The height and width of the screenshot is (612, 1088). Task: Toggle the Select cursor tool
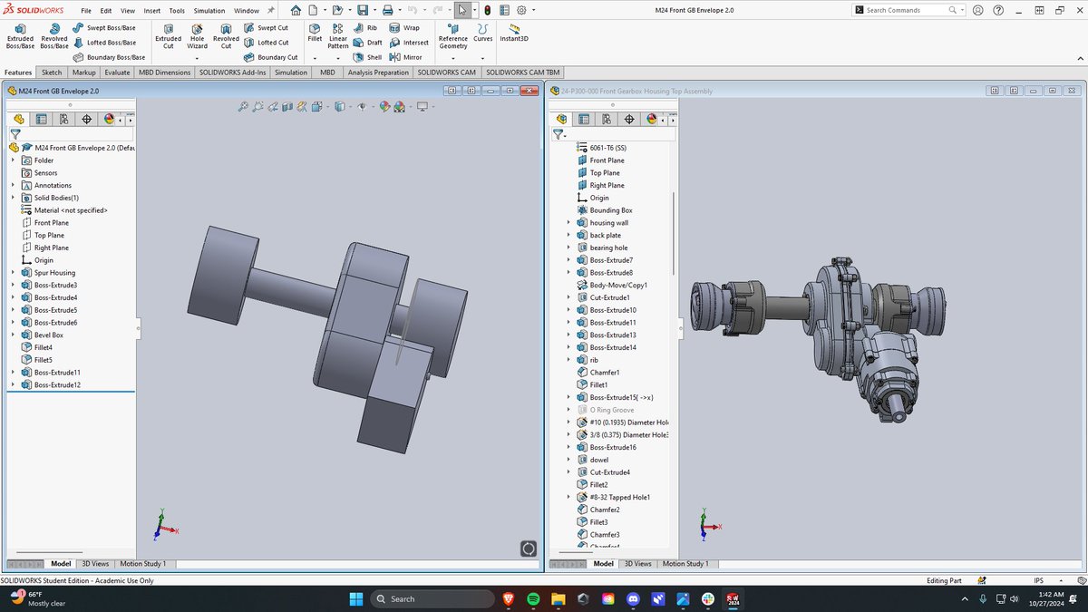click(x=462, y=10)
